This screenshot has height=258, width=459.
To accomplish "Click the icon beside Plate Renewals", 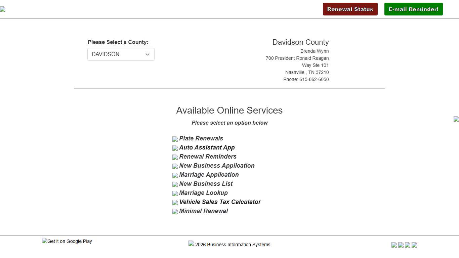I will coord(175,139).
